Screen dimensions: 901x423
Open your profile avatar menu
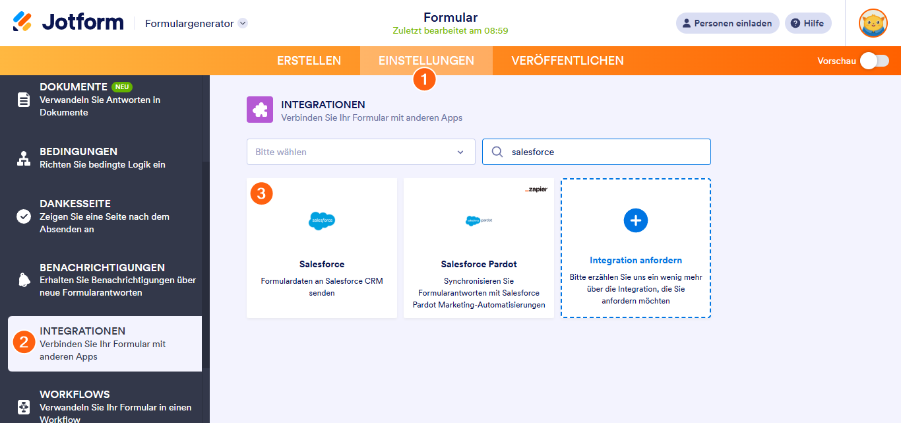click(x=873, y=23)
